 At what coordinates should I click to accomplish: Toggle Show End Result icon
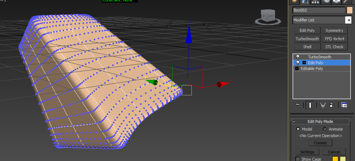point(310,105)
